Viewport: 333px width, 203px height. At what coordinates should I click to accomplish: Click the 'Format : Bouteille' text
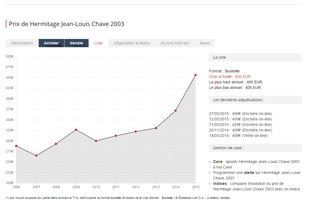click(x=224, y=71)
